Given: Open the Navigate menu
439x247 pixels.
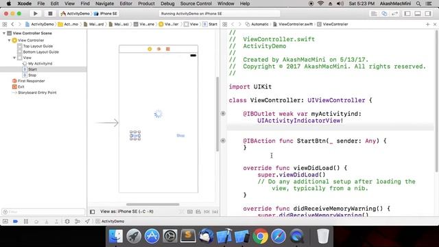Looking at the screenshot, I should [105, 3].
